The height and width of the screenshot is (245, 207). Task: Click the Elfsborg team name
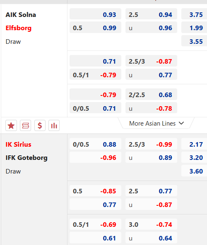19,28
